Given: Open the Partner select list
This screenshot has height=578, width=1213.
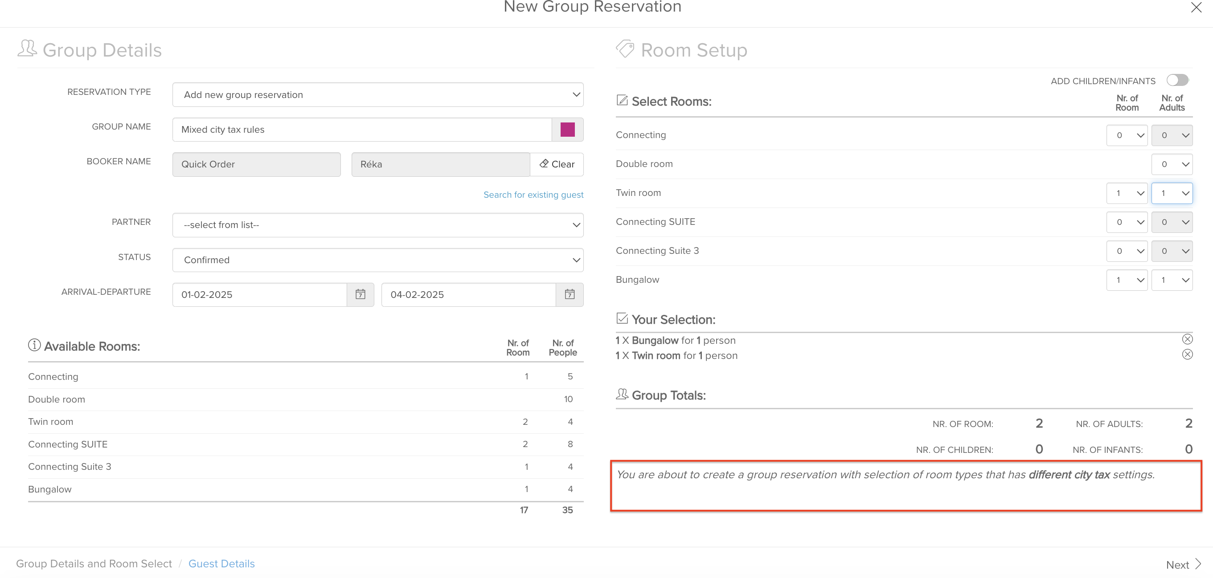Looking at the screenshot, I should [377, 225].
